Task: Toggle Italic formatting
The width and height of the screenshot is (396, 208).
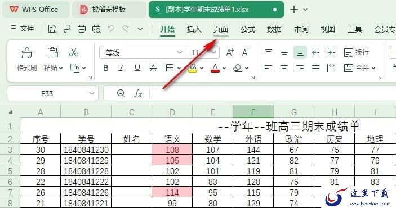Action: point(122,68)
